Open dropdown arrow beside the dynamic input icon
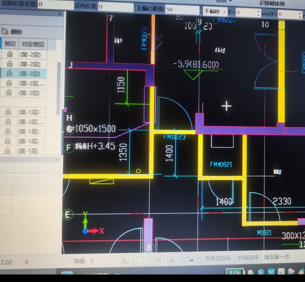305x282 pixels. click(x=198, y=258)
